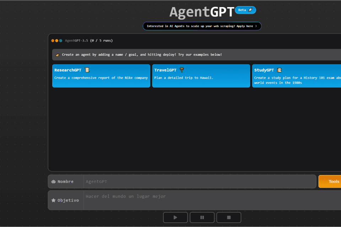Click the AgentGPT-3.5 (0 / 5 runs) label
Screen dimensions: 341x227
pyautogui.click(x=89, y=40)
